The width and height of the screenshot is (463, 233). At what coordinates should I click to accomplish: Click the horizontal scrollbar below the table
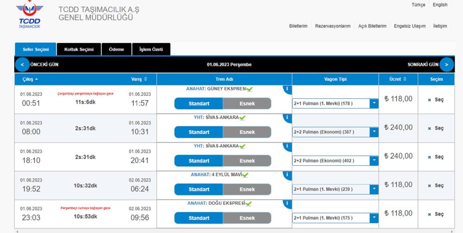[x=235, y=231]
